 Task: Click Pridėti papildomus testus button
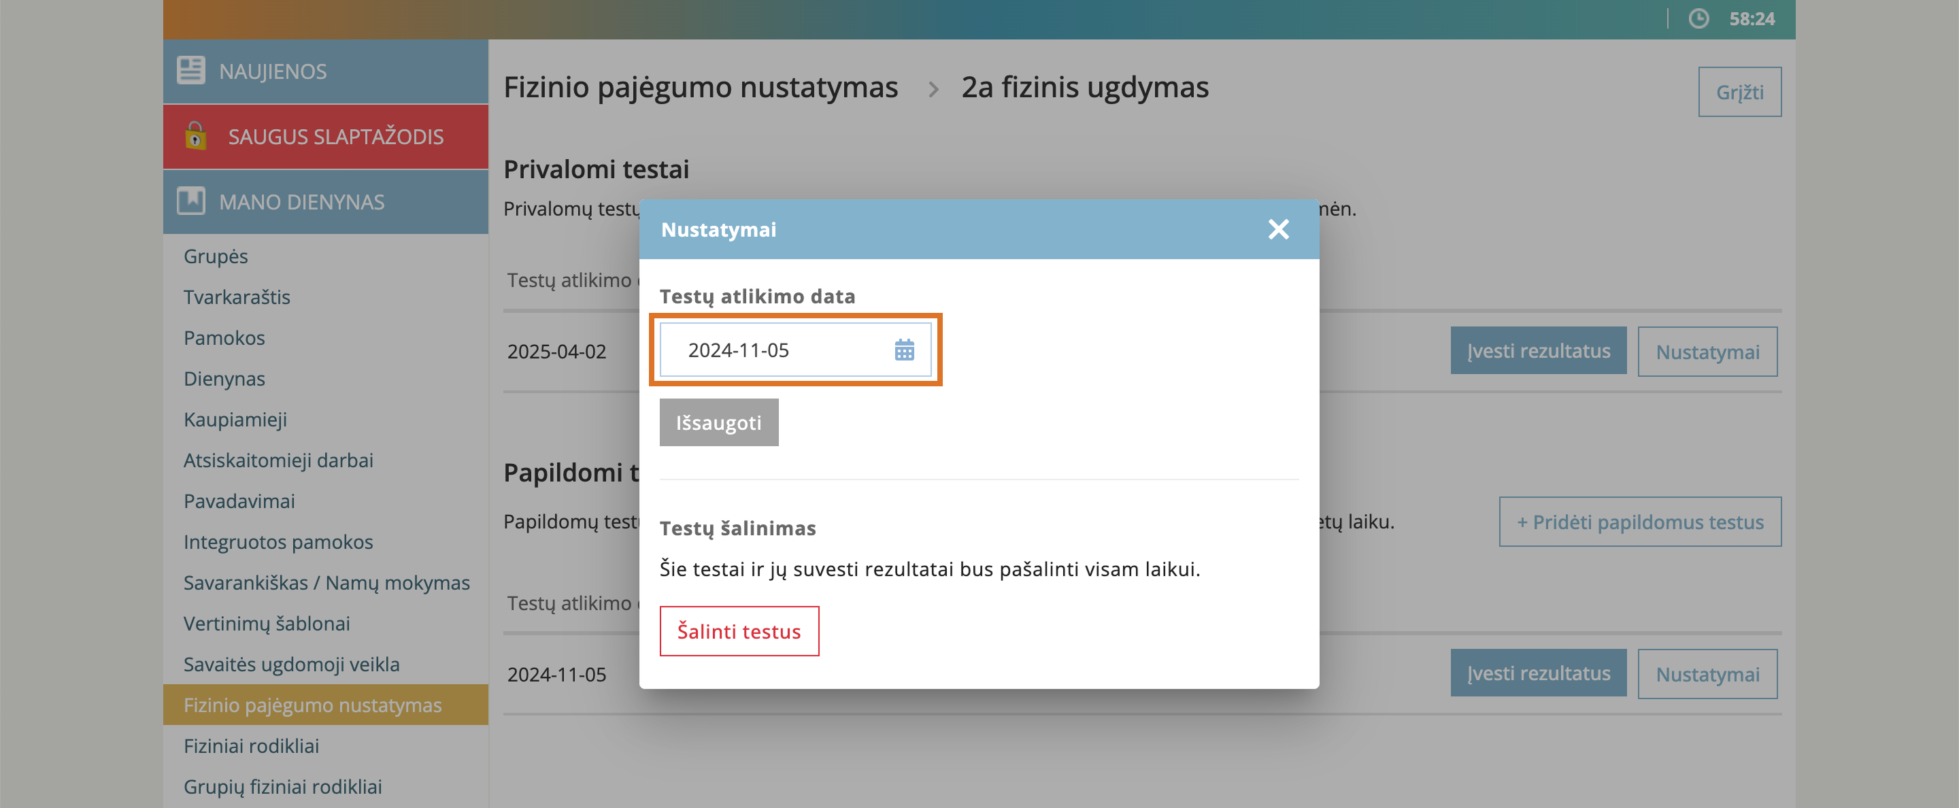[1639, 522]
